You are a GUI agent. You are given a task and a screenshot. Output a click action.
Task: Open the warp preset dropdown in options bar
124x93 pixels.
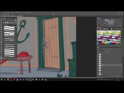click(x=14, y=14)
